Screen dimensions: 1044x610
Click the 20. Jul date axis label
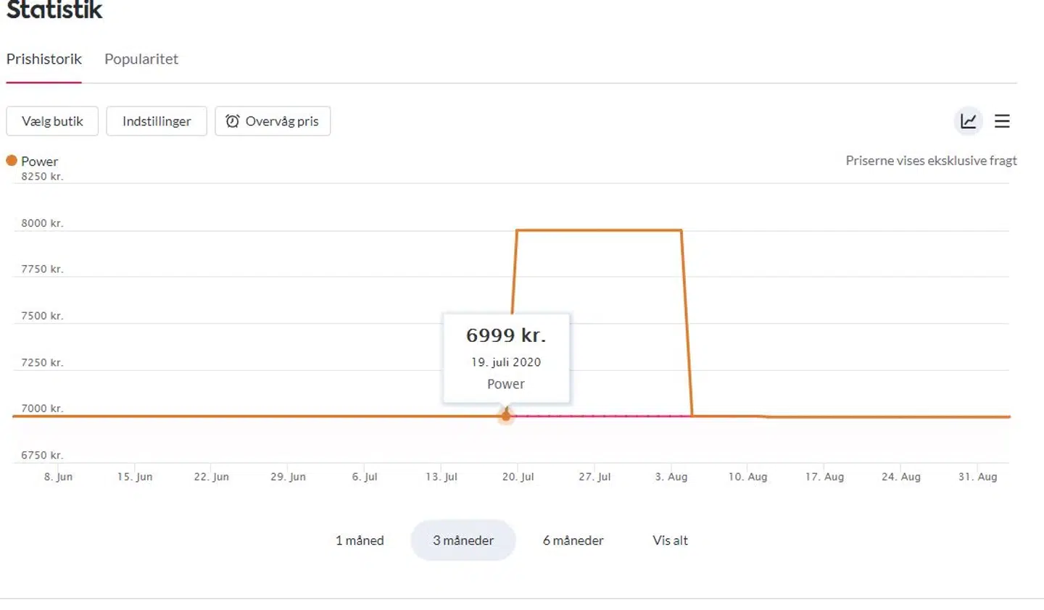pos(518,477)
